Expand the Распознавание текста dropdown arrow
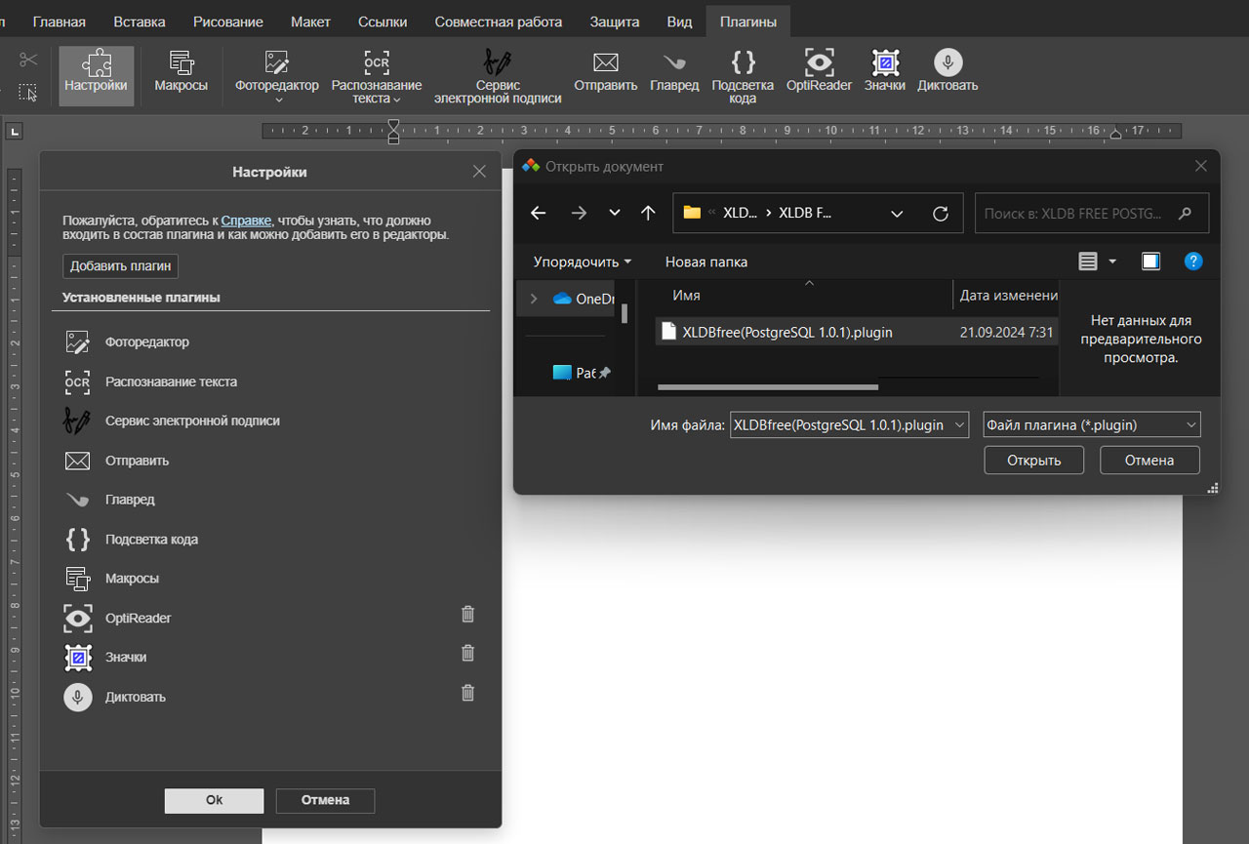This screenshot has height=844, width=1249. 397,100
